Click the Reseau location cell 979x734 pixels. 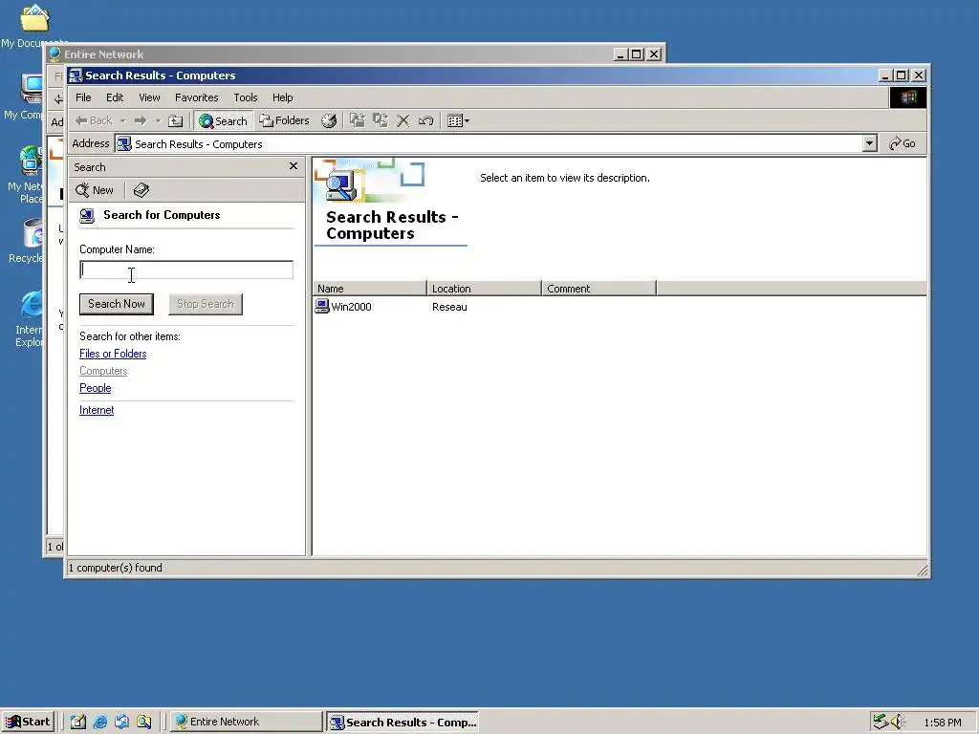[449, 307]
